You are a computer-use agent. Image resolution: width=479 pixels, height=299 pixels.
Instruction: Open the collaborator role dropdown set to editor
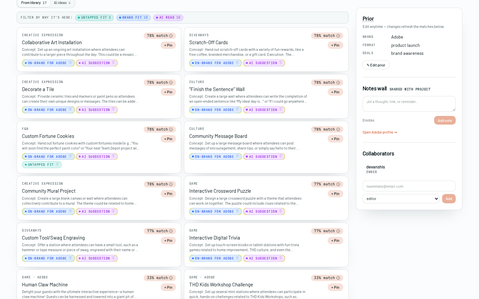pos(401,199)
